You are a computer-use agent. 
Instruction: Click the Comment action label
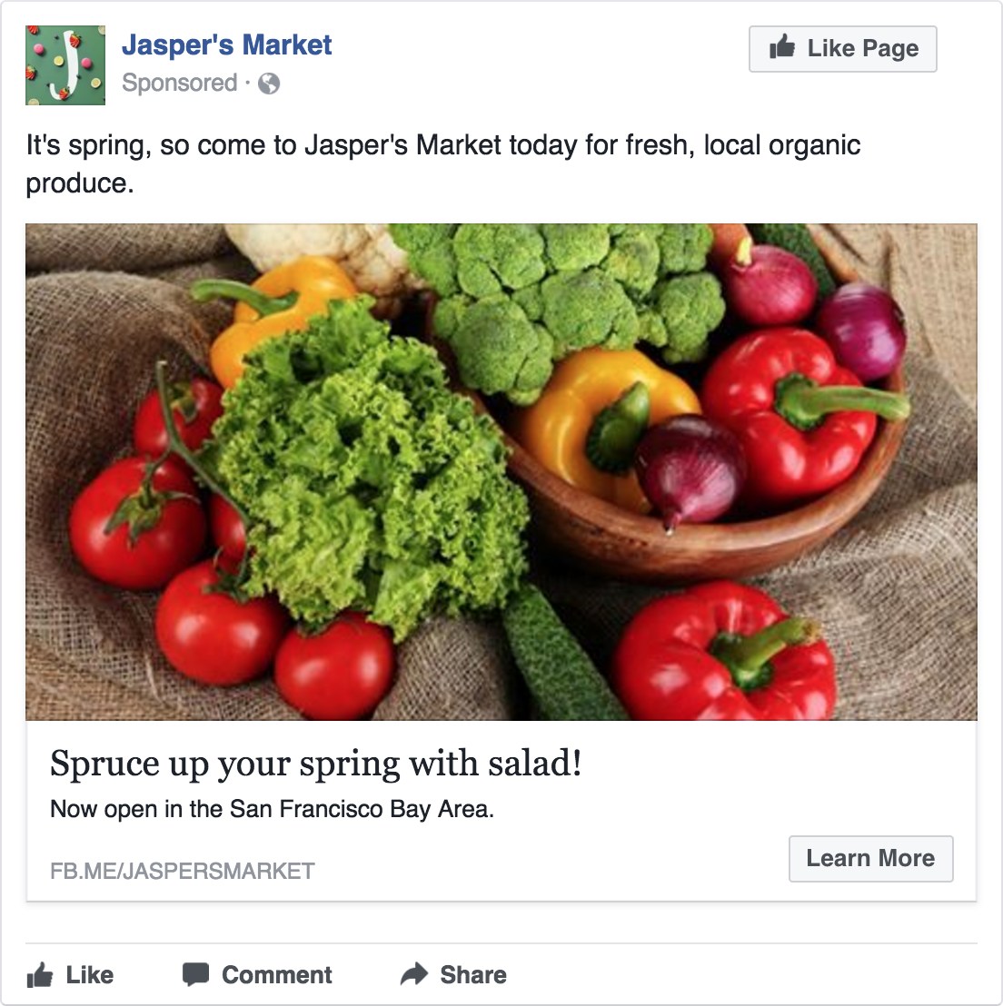click(x=276, y=974)
